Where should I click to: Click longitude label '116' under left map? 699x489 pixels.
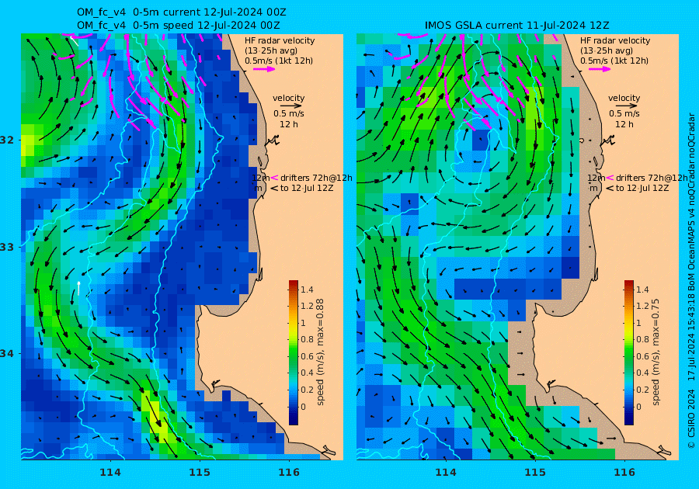tap(289, 473)
